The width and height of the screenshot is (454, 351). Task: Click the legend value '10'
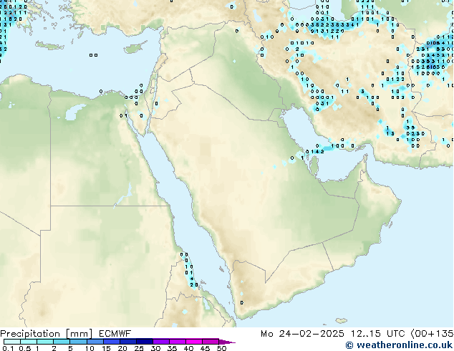coord(90,348)
